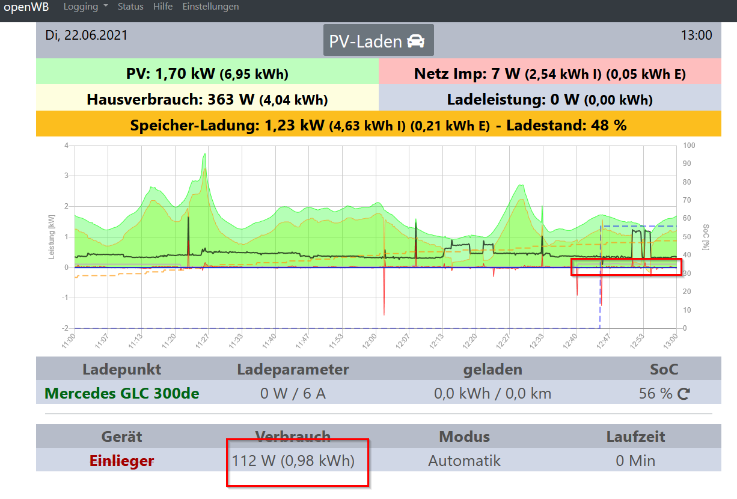Click the Laufzeit column header
The image size is (737, 499).
coord(635,436)
